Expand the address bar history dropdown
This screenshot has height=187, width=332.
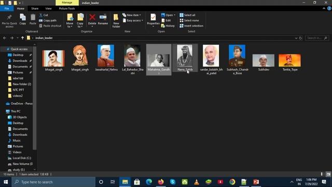296,38
